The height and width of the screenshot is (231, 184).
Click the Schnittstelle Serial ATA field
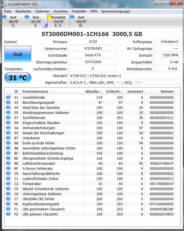(93, 55)
